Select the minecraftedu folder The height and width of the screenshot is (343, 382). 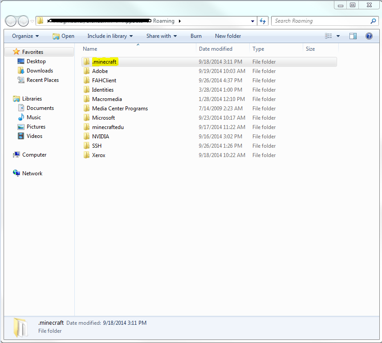(x=108, y=127)
